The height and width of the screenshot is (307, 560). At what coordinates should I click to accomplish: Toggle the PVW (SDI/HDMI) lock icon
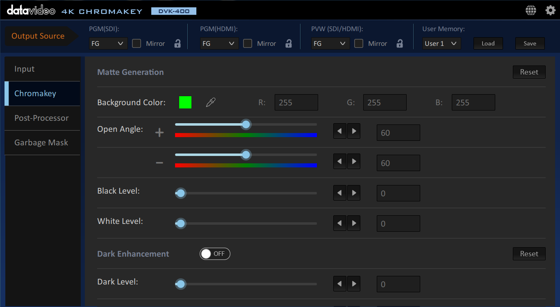point(400,43)
